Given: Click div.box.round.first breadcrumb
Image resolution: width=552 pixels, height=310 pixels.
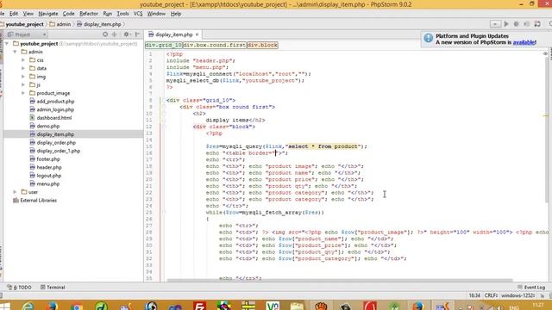Looking at the screenshot, I should click(x=215, y=45).
